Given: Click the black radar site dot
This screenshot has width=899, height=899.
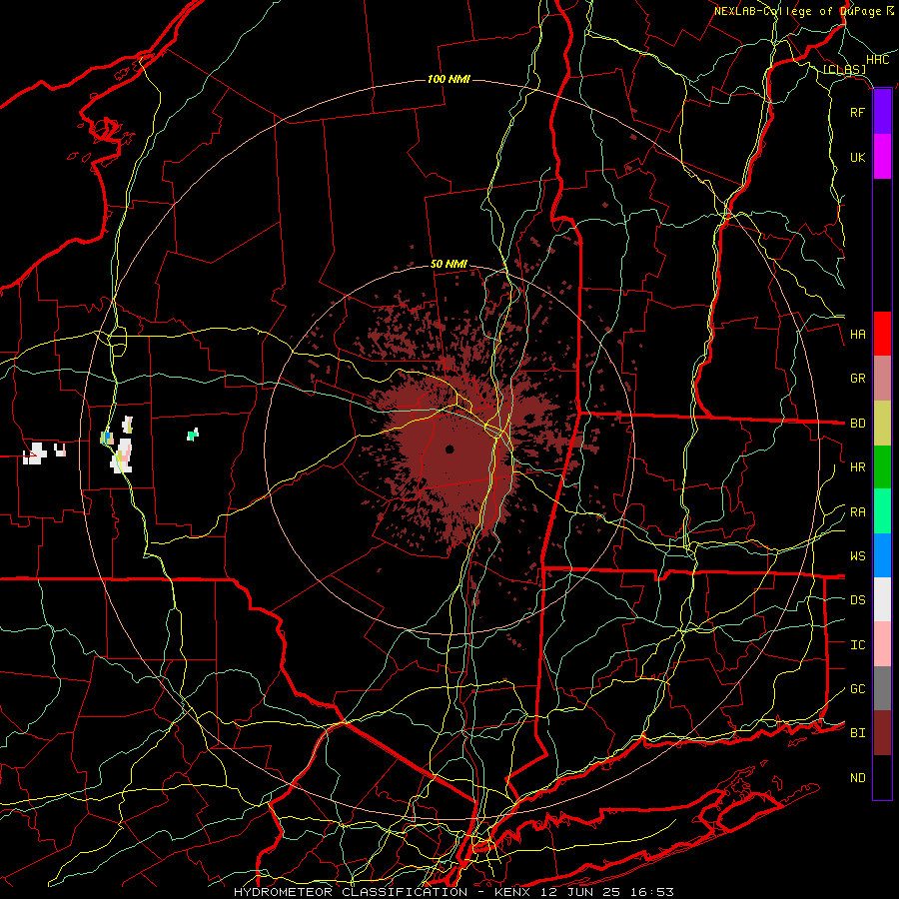Looking at the screenshot, I should coord(449,449).
